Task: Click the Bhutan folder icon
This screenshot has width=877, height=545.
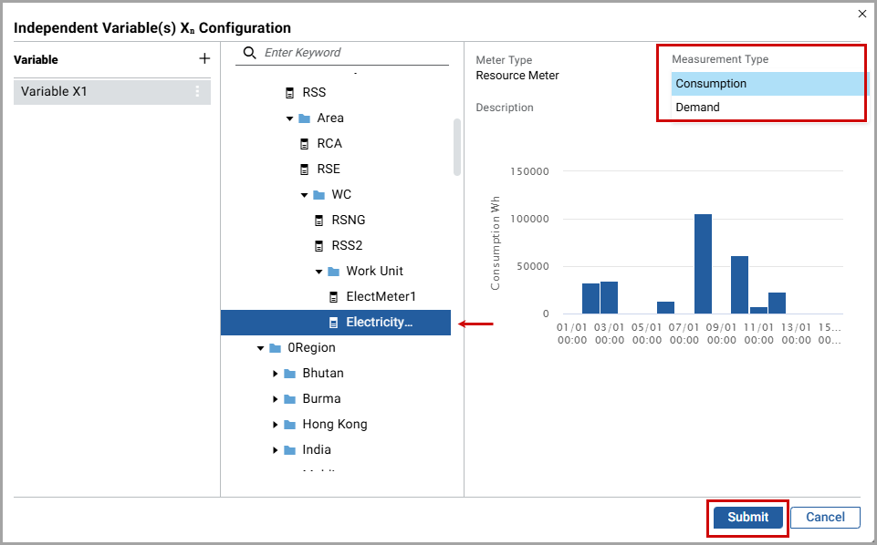Action: [x=289, y=373]
